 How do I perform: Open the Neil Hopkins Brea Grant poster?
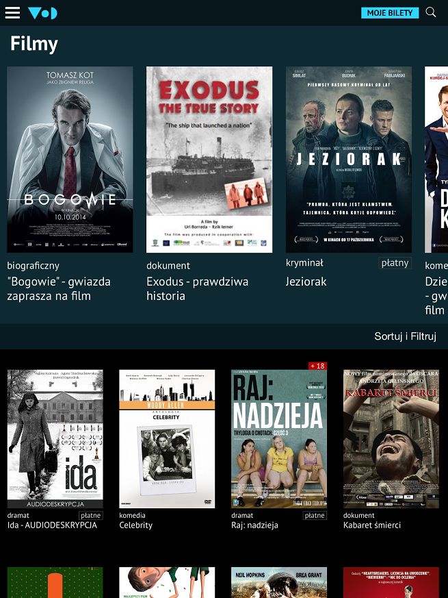[x=279, y=582]
